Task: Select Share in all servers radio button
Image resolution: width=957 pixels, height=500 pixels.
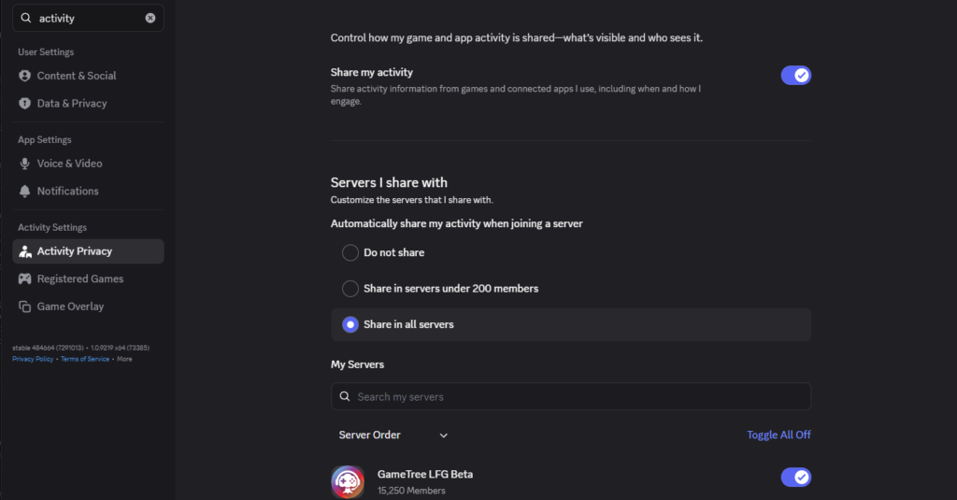Action: 350,324
